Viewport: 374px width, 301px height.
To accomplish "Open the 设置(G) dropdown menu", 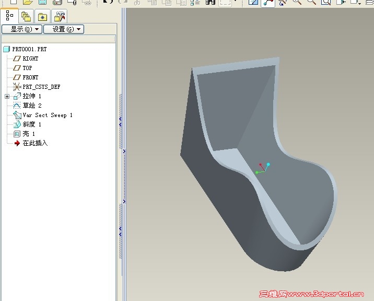I will (64, 29).
